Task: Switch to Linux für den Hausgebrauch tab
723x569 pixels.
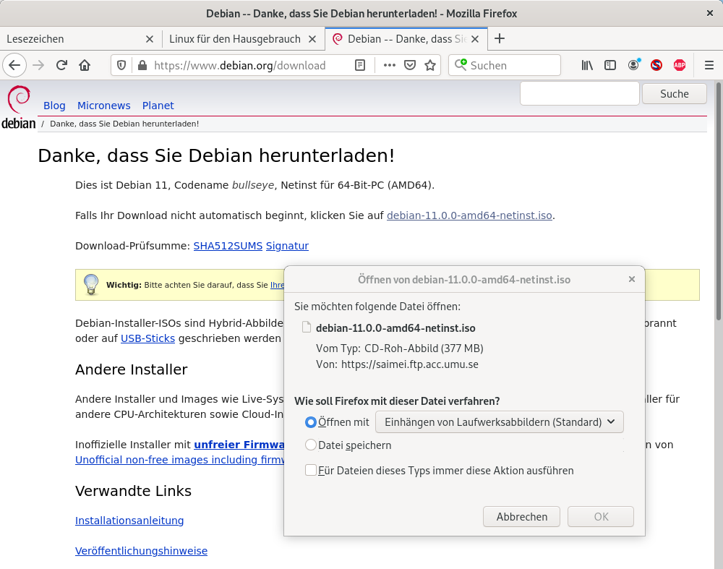Action: coord(244,39)
